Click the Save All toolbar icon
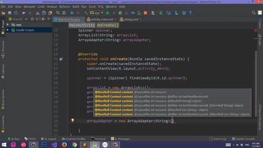The height and width of the screenshot is (148, 263). (9, 13)
